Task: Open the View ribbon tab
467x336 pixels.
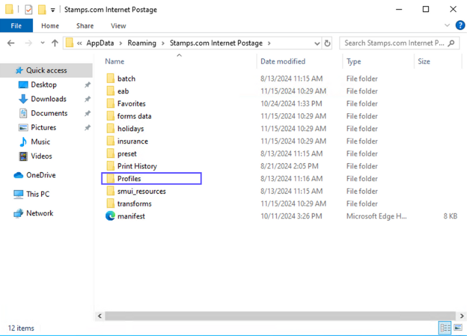Action: pyautogui.click(x=118, y=26)
